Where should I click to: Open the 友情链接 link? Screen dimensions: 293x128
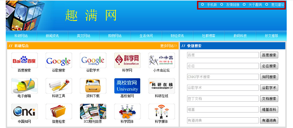coord(233,5)
